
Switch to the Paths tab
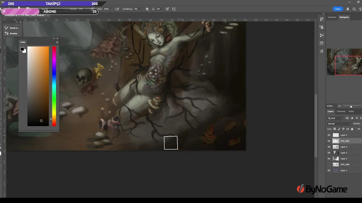click(351, 111)
